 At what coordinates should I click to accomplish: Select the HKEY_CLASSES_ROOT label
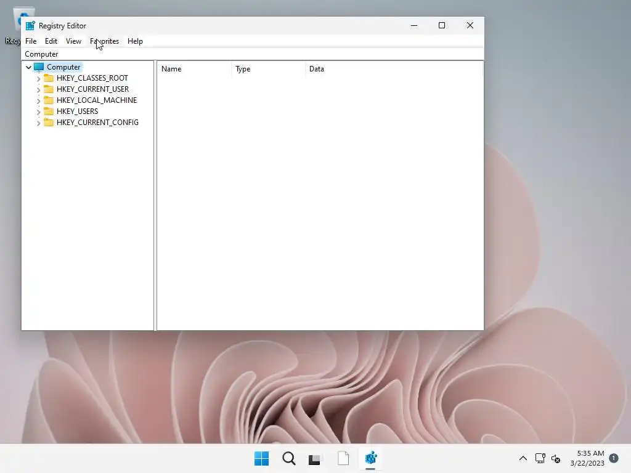[92, 78]
